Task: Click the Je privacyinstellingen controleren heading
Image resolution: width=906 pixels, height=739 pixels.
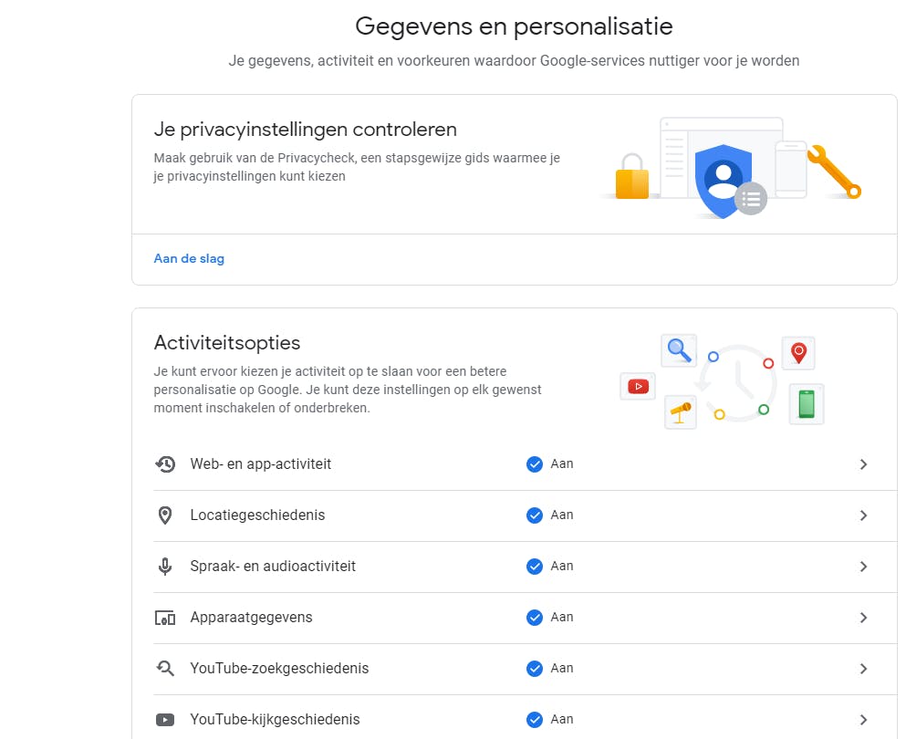Action: [305, 130]
